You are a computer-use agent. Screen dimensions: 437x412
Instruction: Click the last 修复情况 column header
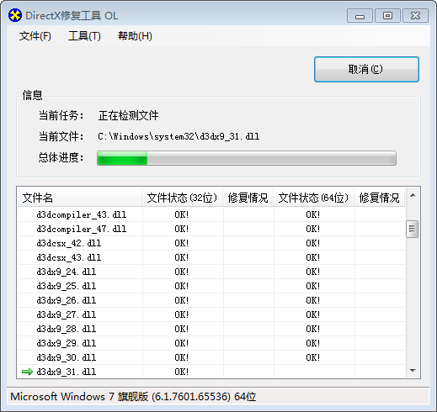[x=380, y=198]
